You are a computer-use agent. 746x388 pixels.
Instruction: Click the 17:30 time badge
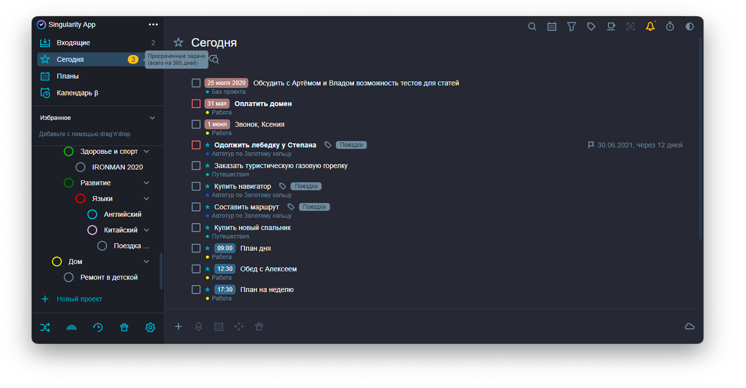coord(225,290)
